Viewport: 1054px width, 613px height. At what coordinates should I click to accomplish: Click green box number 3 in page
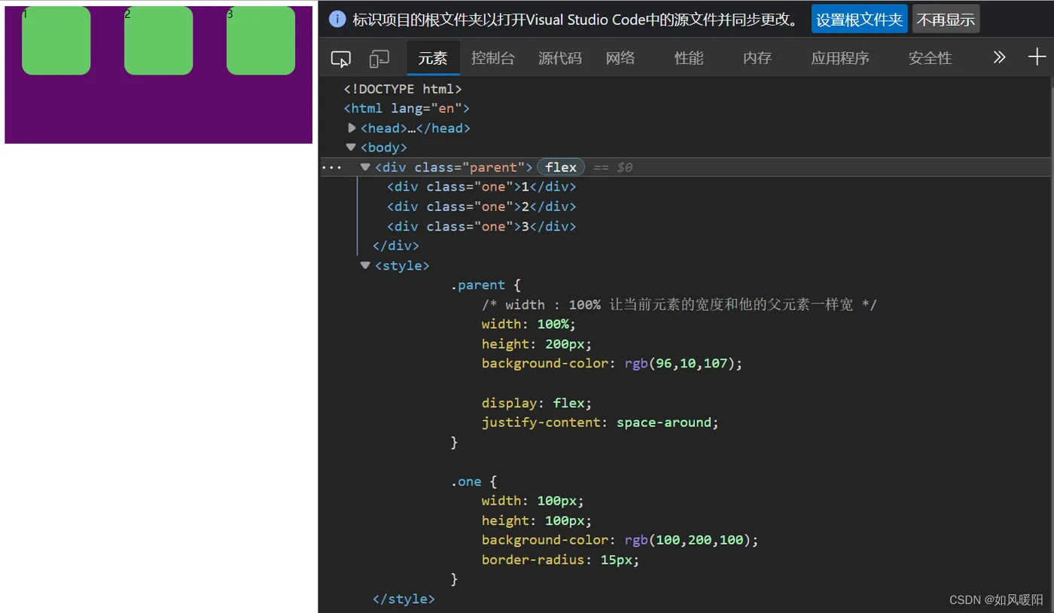click(x=261, y=41)
